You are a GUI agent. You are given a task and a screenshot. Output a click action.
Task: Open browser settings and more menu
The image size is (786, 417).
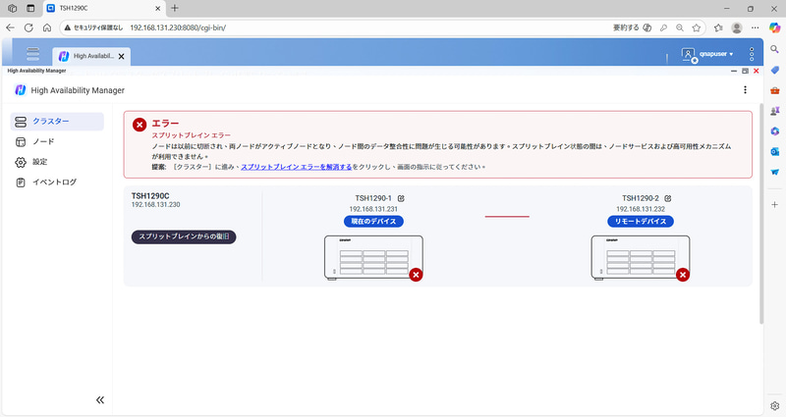(x=755, y=27)
